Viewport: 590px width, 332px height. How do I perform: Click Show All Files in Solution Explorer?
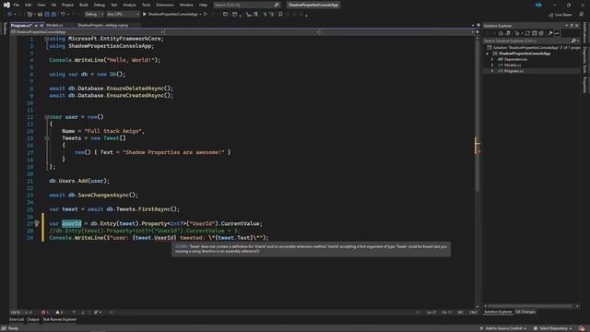click(x=541, y=33)
